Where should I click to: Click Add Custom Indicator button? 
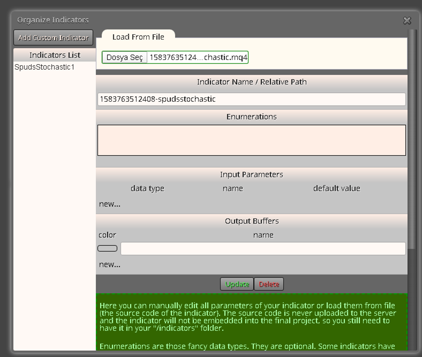[x=54, y=37]
